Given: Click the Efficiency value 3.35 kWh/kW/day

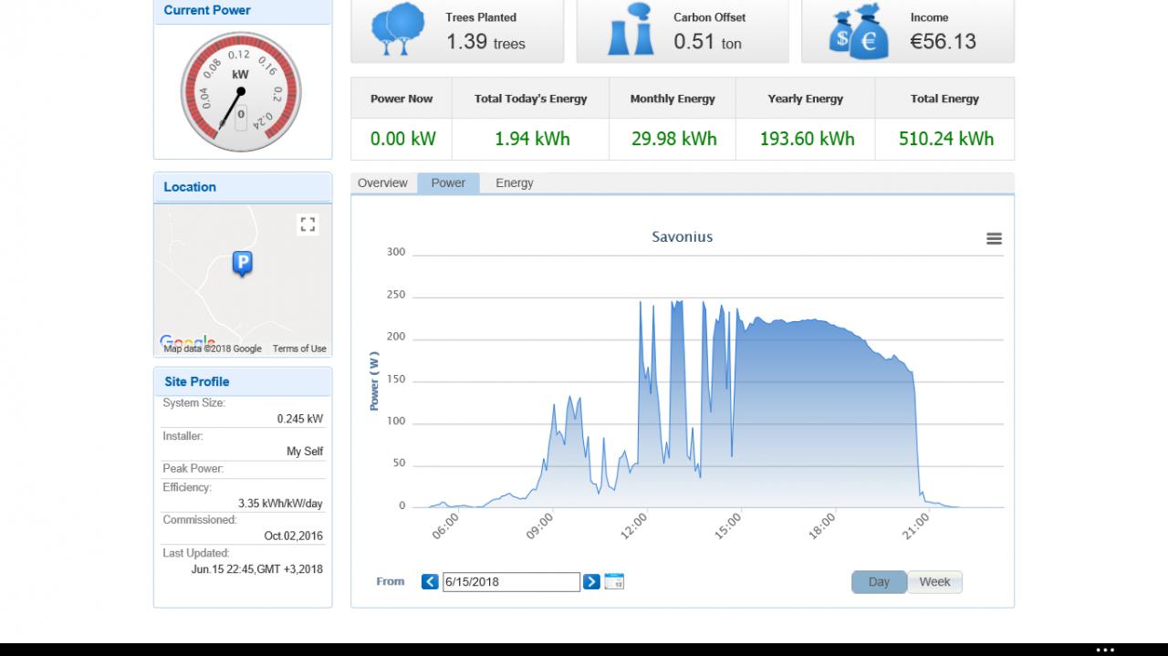Looking at the screenshot, I should pos(280,504).
